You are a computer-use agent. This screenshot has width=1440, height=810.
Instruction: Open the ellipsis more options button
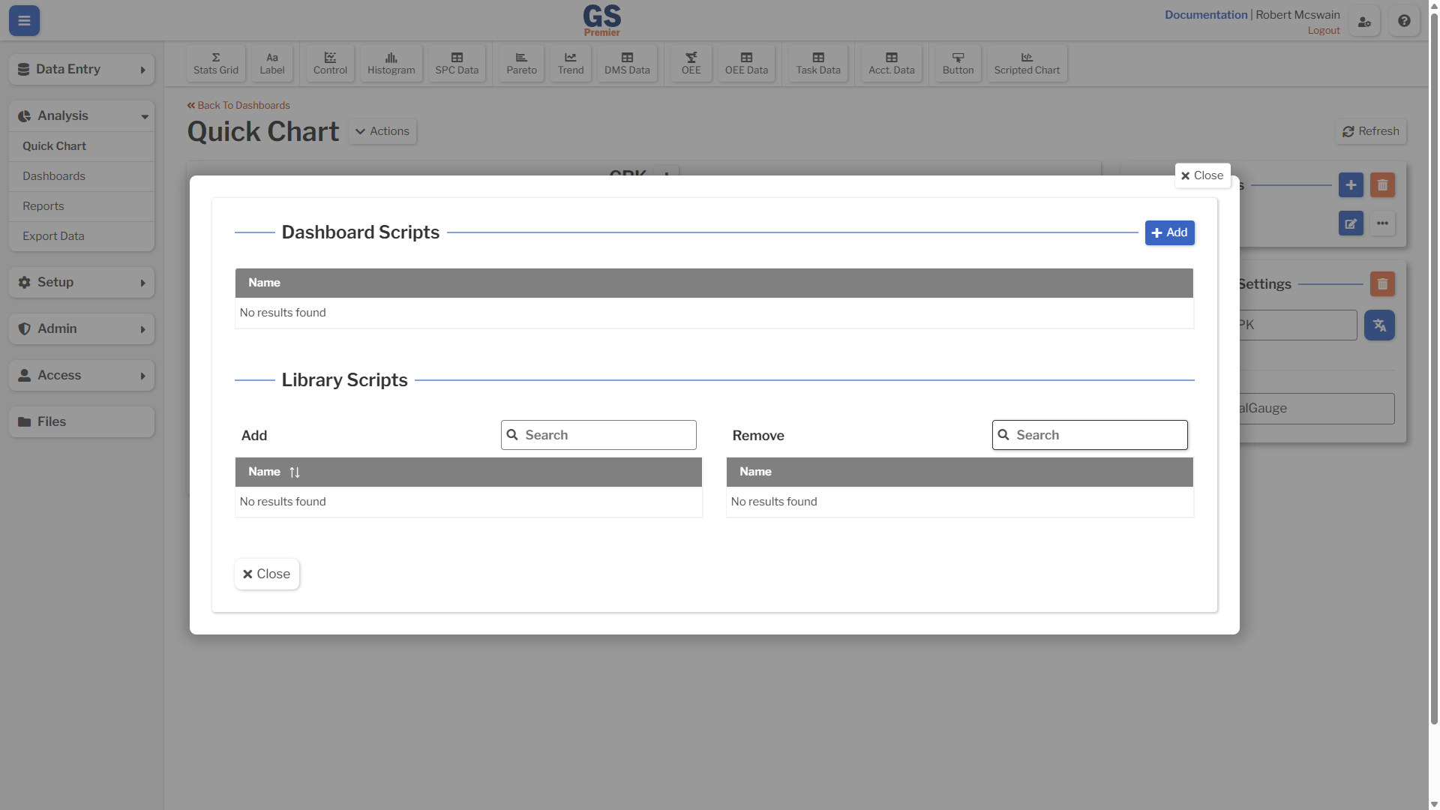[1382, 223]
